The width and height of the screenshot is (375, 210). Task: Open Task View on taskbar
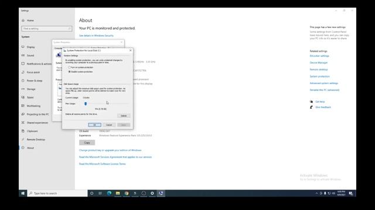[x=100, y=193]
